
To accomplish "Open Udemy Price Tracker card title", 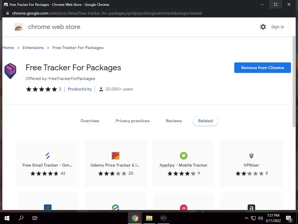I will tap(115, 165).
